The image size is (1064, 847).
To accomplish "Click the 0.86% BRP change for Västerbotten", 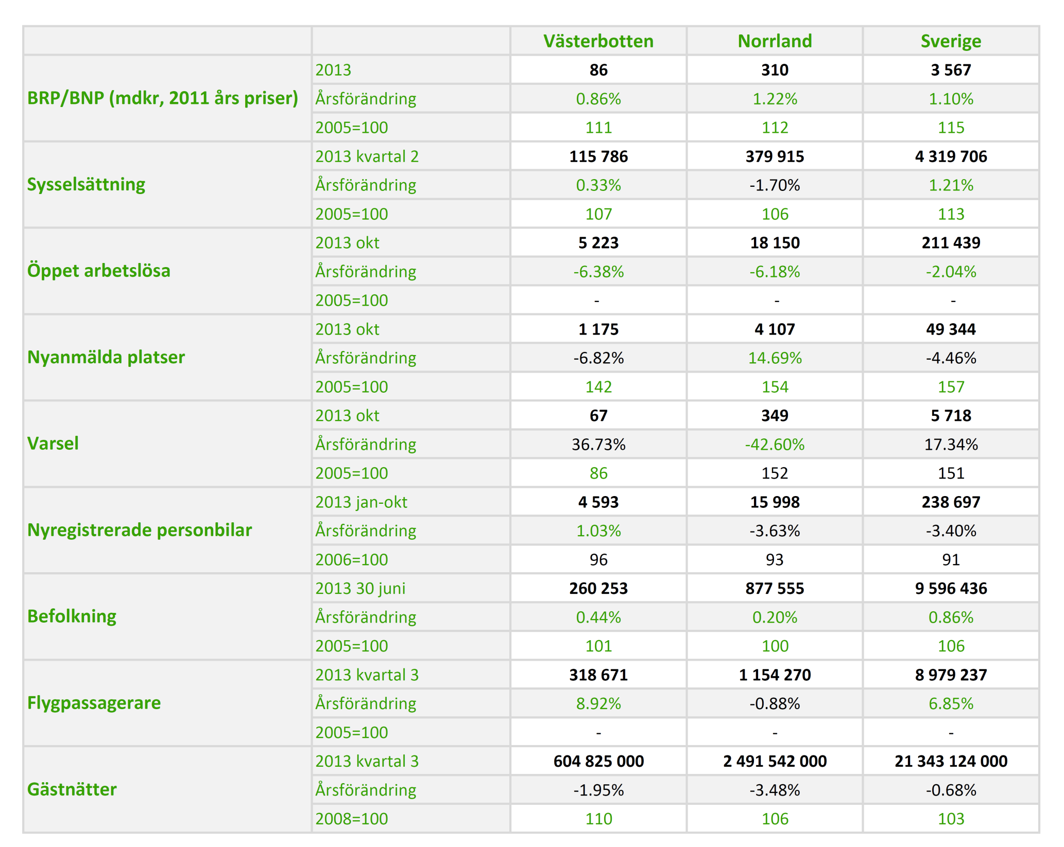I will (598, 99).
